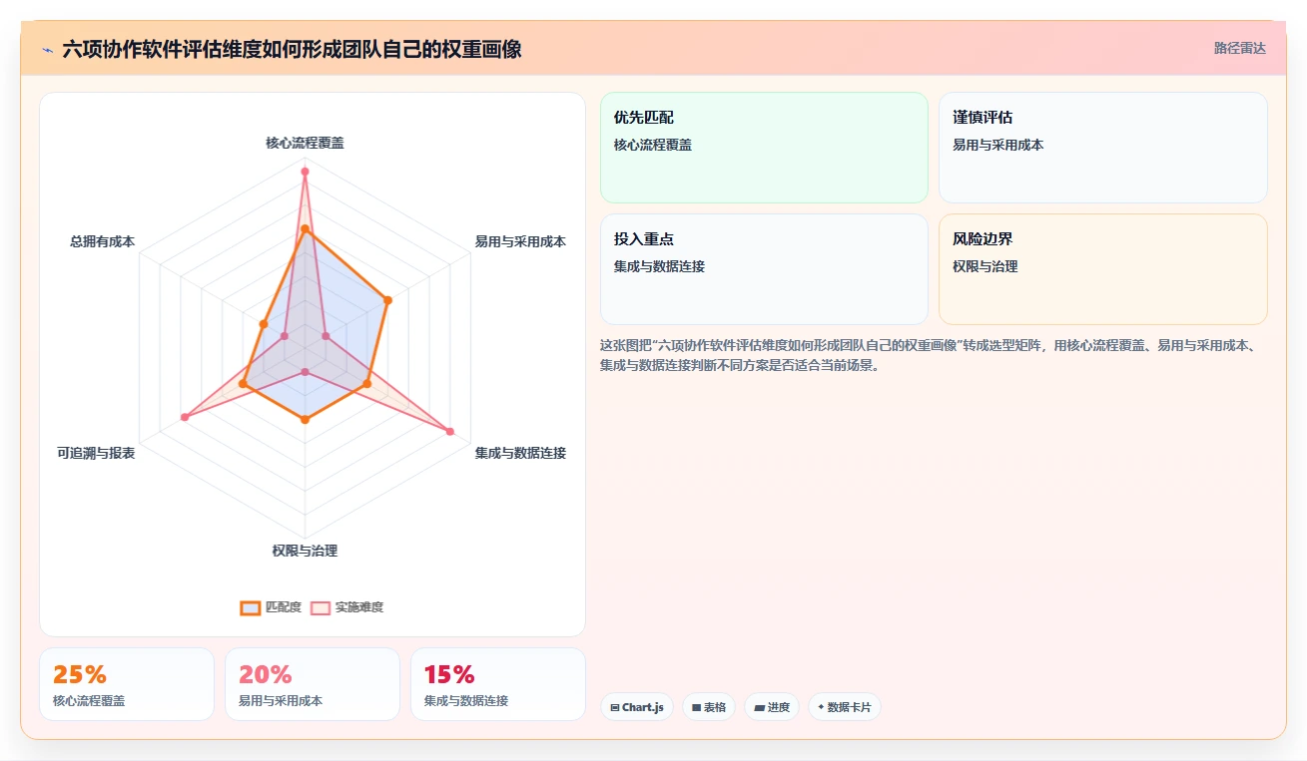Viewport: 1307px width, 761px height.
Task: Click radar axis label 易用与采用成本
Action: pyautogui.click(x=520, y=241)
